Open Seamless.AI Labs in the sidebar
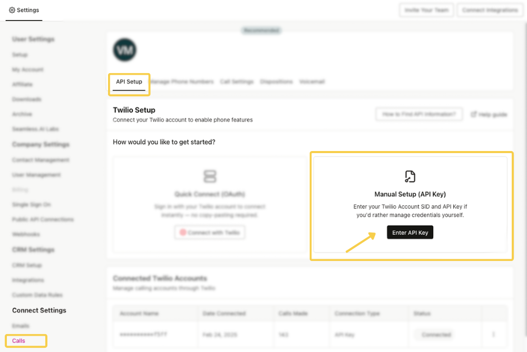Image resolution: width=527 pixels, height=352 pixels. click(x=35, y=129)
